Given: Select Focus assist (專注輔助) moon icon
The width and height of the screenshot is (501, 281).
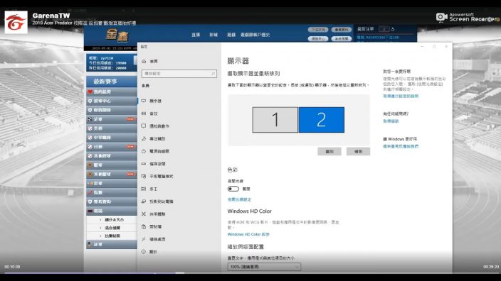Looking at the screenshot, I should pyautogui.click(x=144, y=138).
